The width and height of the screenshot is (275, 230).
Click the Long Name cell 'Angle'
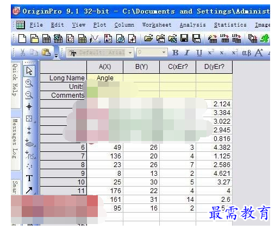pyautogui.click(x=105, y=78)
